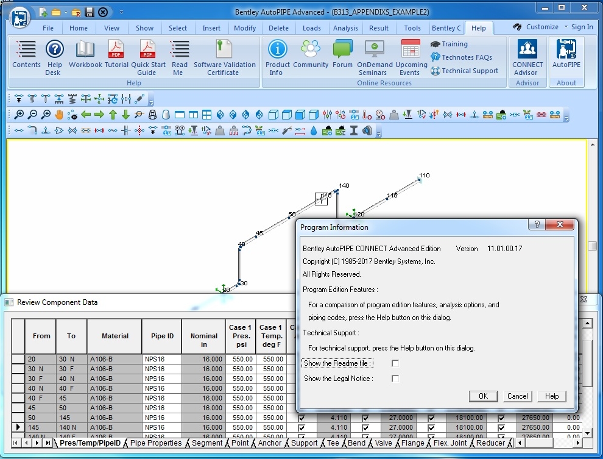603x459 pixels.
Task: Select four viewport layout icon
Action: tap(206, 115)
